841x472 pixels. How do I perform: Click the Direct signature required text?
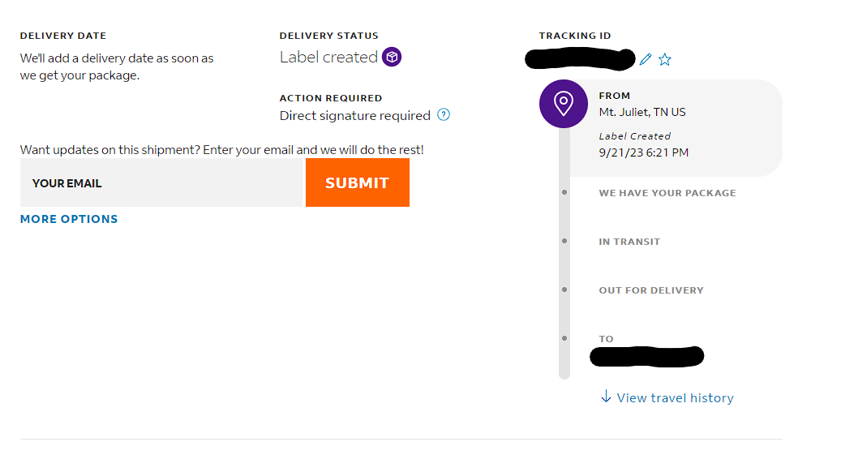coord(354,115)
